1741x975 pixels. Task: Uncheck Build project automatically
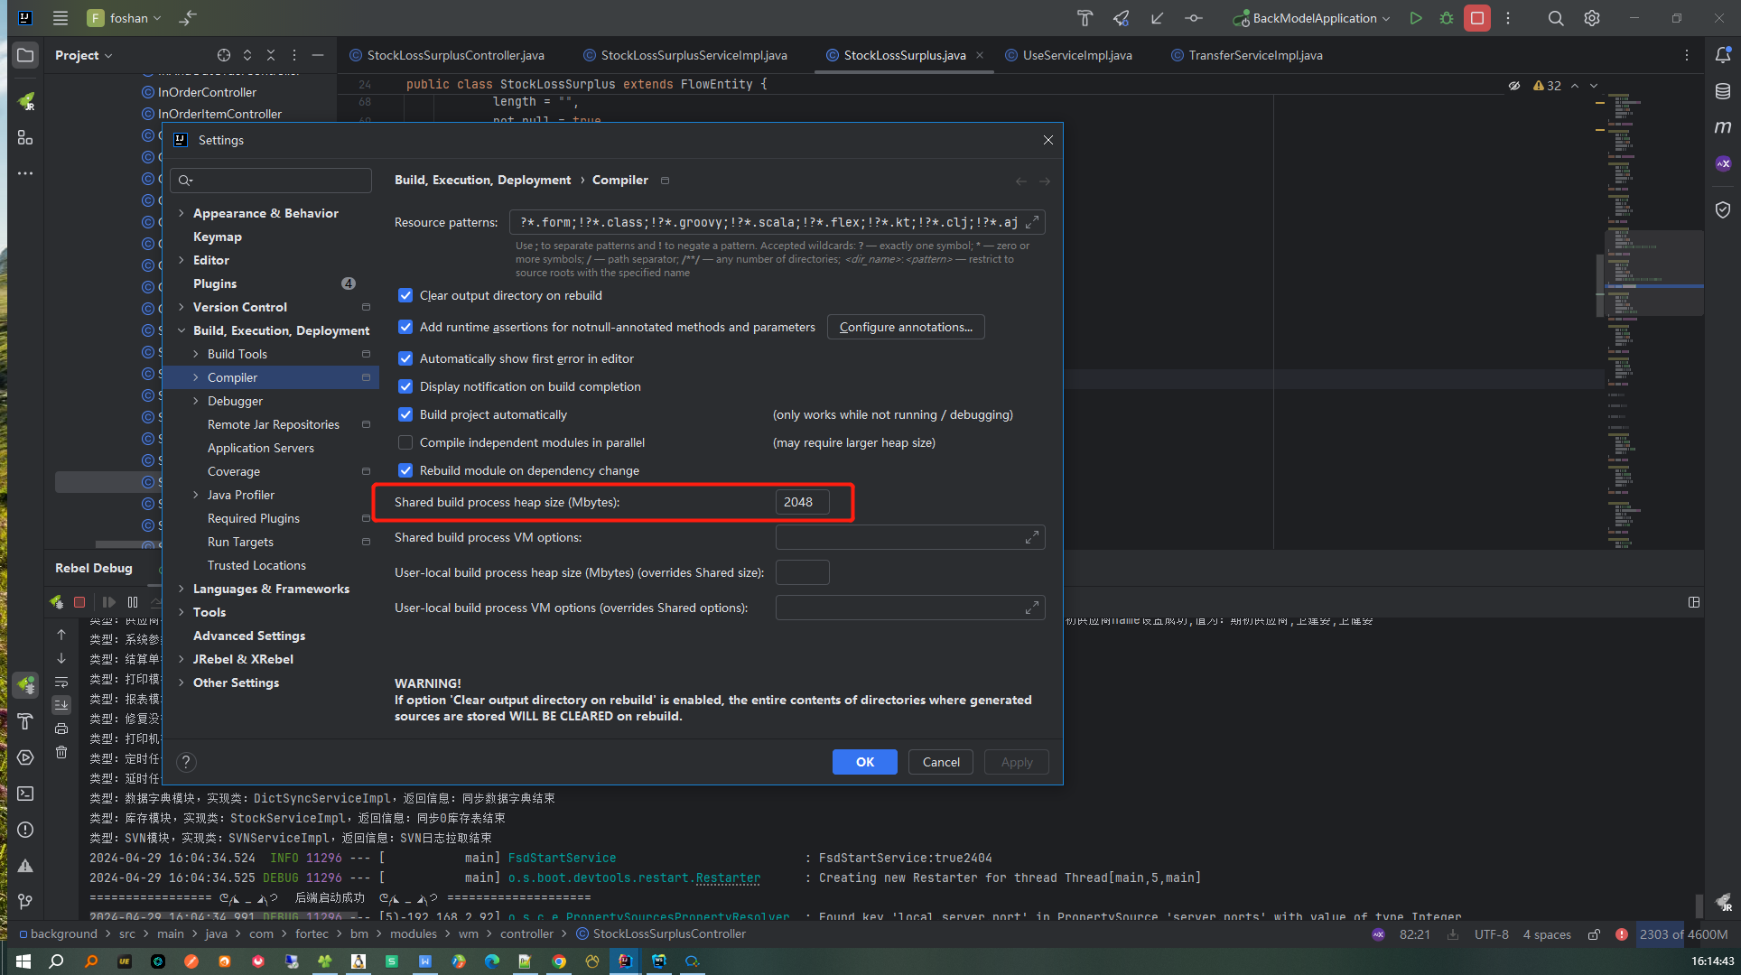point(405,414)
